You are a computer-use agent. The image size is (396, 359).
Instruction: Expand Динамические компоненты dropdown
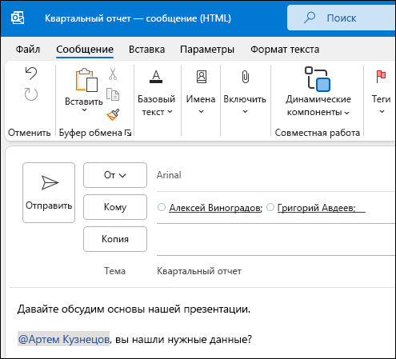[x=347, y=113]
